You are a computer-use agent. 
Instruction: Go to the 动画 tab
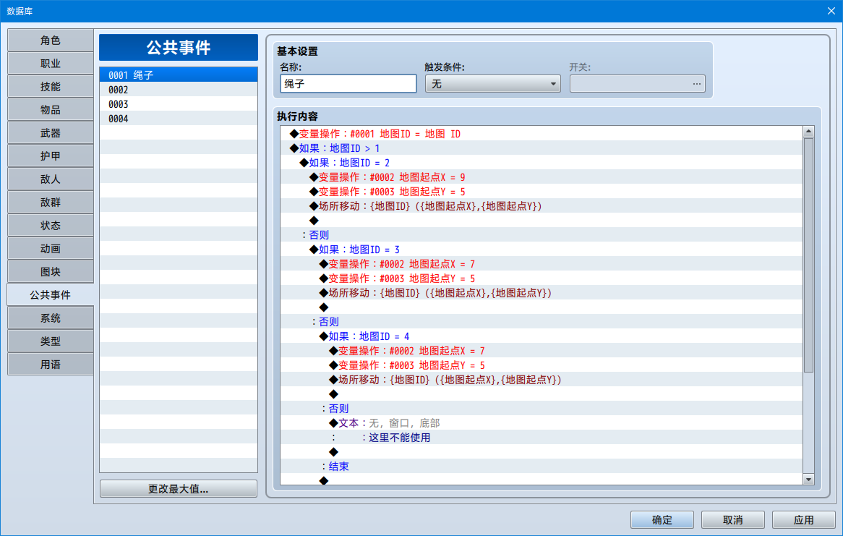pos(51,249)
